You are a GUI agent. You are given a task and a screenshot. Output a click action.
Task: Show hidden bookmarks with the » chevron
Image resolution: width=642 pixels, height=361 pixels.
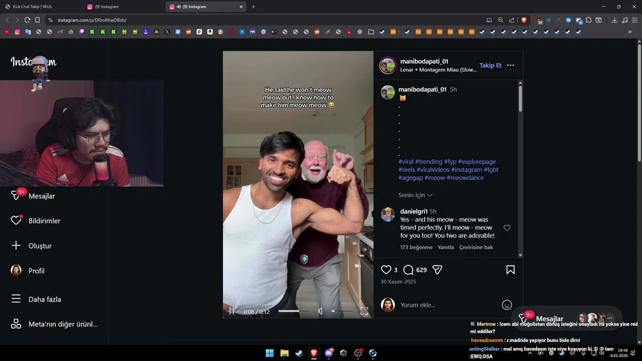point(630,32)
